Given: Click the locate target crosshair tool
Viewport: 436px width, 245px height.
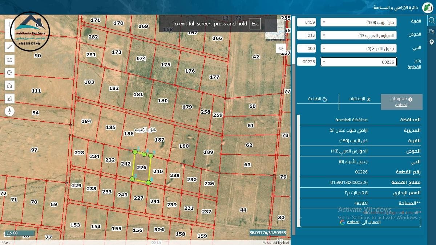Looking at the screenshot, I should (x=9, y=73).
